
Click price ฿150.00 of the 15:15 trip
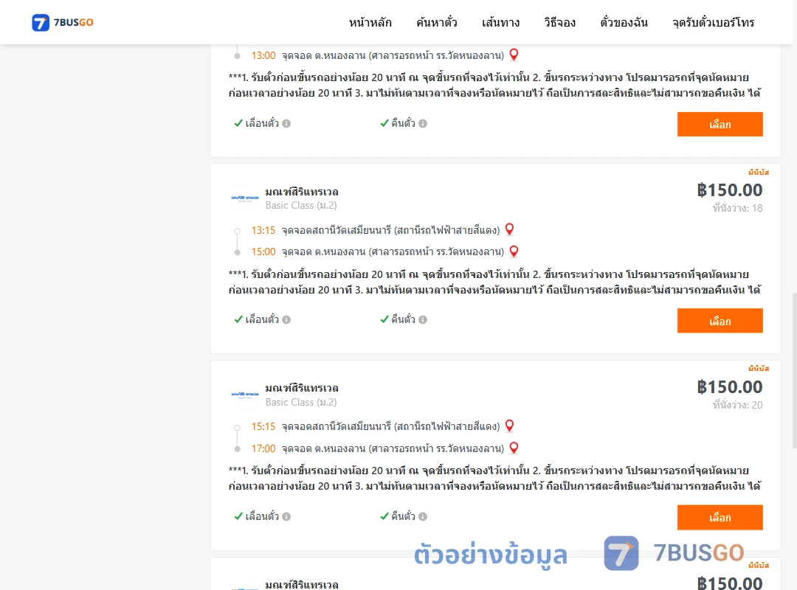point(729,386)
